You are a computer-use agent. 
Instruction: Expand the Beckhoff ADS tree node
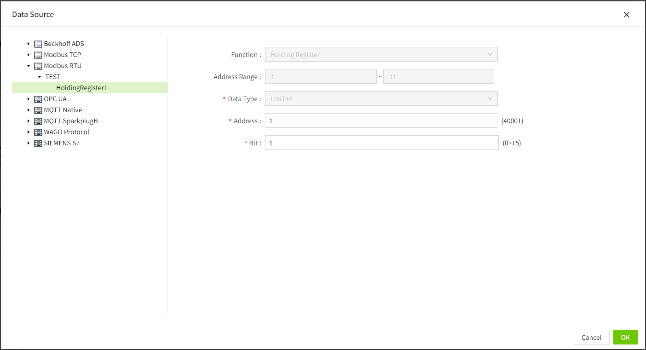[29, 44]
